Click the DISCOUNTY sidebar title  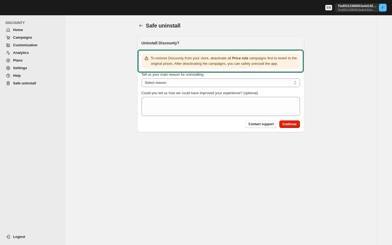(x=15, y=23)
